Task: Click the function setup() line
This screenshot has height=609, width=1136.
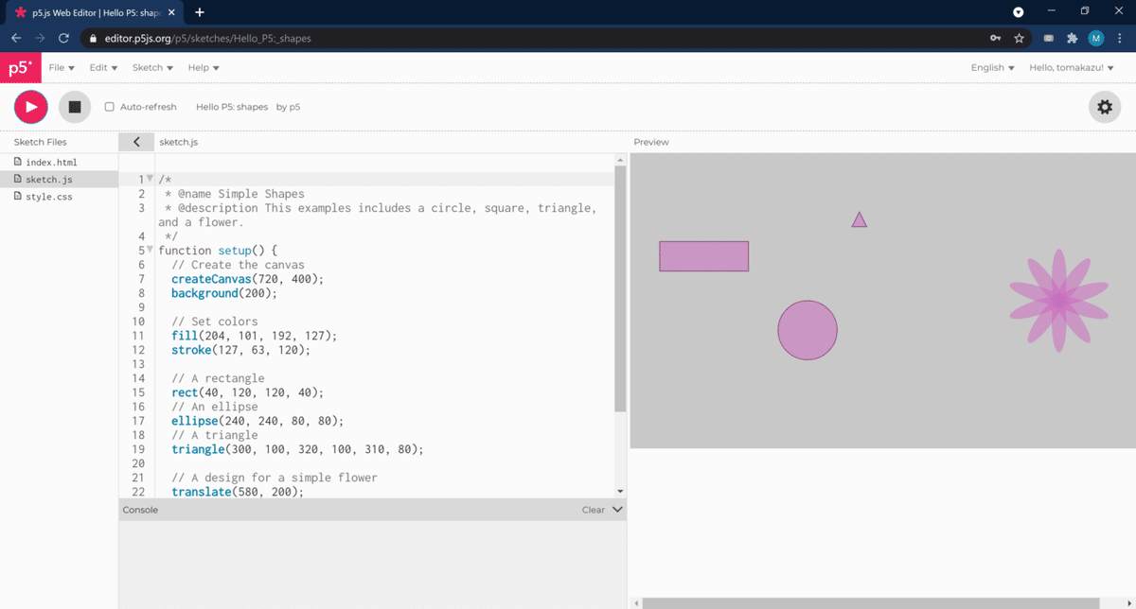Action: (x=218, y=251)
